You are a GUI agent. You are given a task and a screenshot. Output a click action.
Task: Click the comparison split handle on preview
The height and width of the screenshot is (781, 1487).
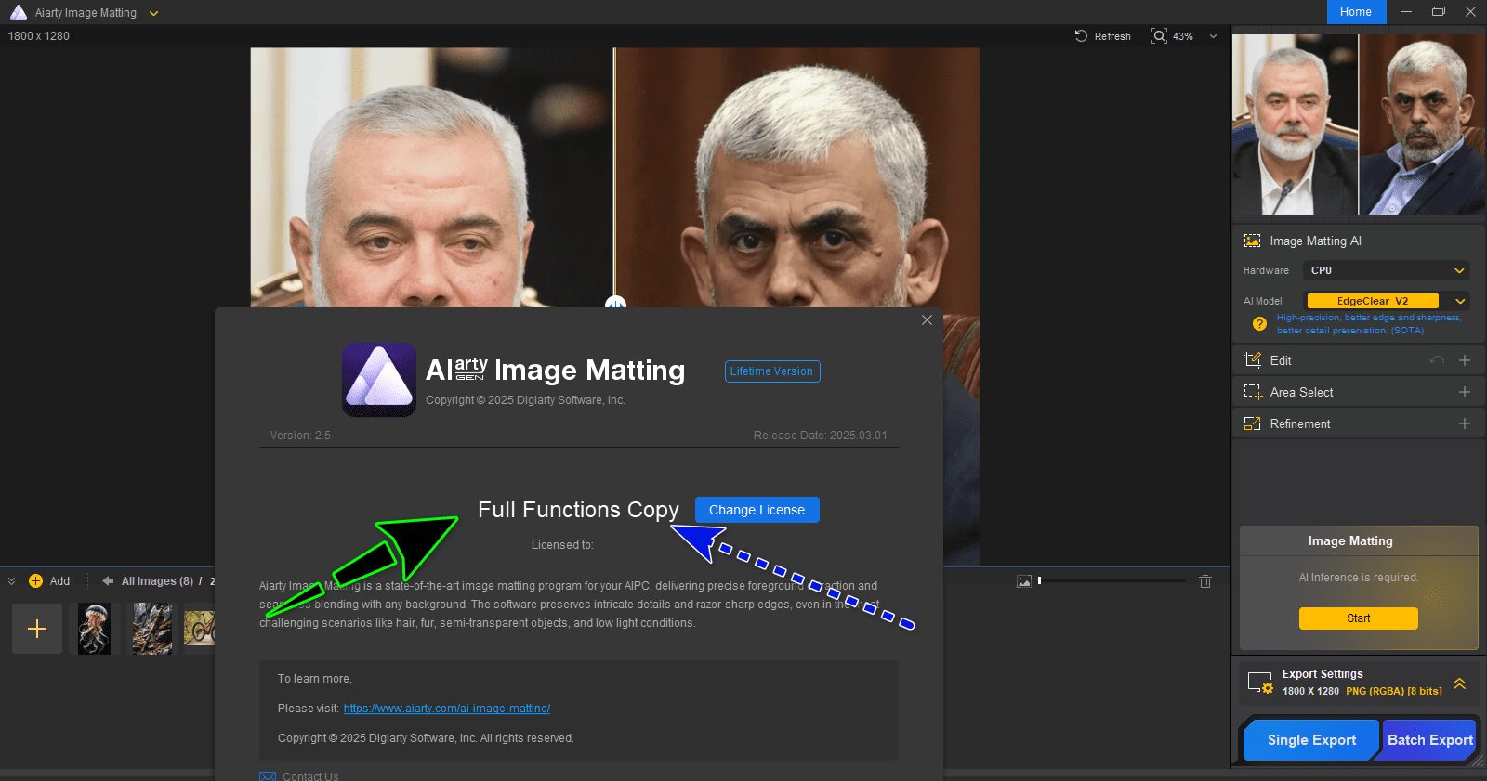pyautogui.click(x=615, y=303)
